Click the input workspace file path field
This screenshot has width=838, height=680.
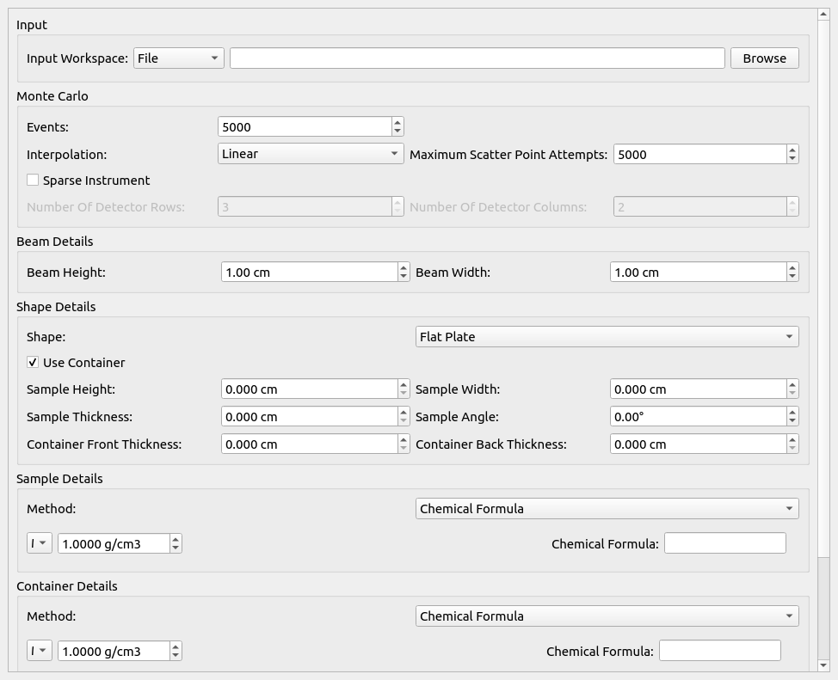pos(477,58)
